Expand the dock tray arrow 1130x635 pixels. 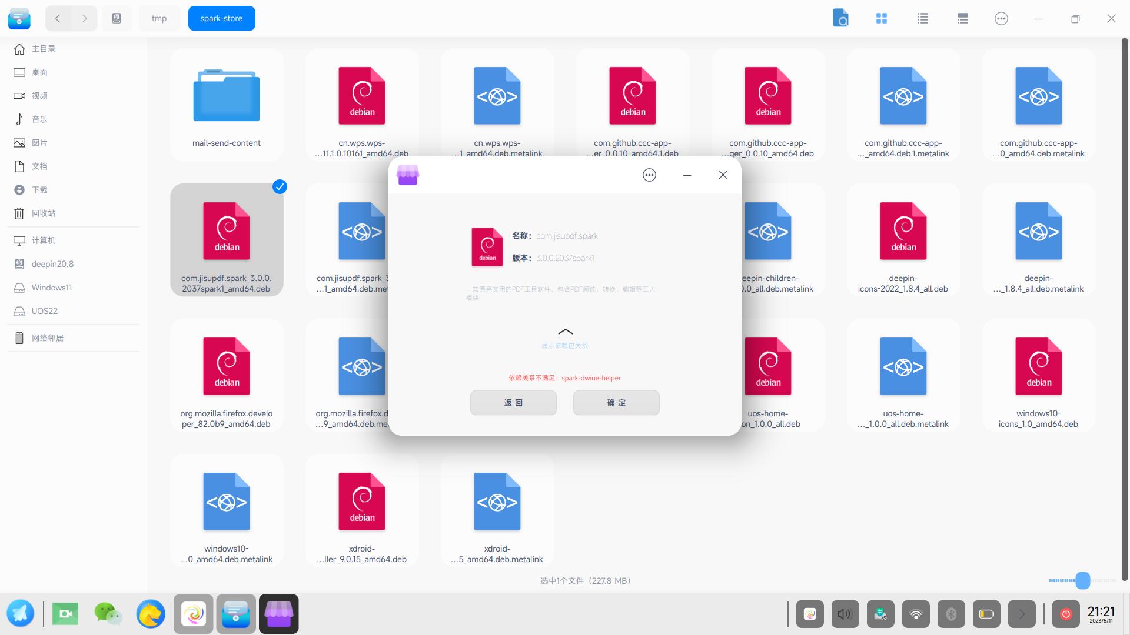coord(1022,614)
